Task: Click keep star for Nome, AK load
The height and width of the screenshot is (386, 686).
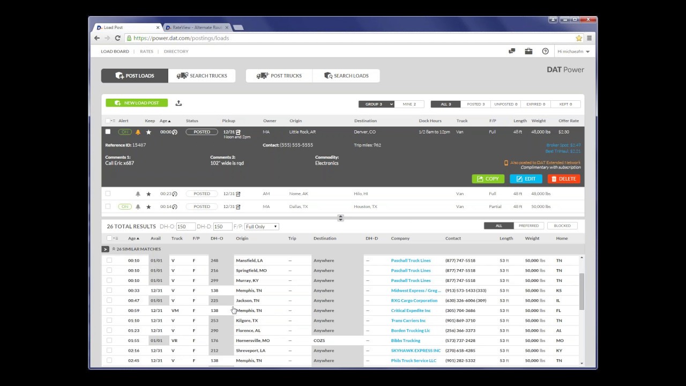Action: point(148,194)
